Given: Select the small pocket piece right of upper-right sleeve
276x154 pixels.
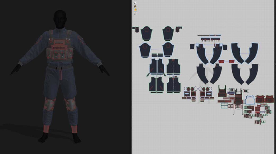Looking at the screenshot, I should point(179,29).
